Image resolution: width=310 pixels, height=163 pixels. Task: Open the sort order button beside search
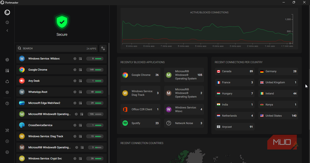pos(103,48)
